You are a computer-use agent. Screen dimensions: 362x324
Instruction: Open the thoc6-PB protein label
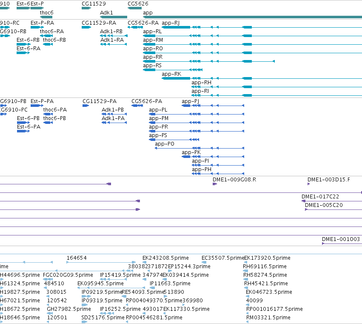54,118
